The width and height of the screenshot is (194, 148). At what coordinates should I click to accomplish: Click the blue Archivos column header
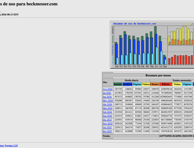pyautogui.click(x=128, y=84)
